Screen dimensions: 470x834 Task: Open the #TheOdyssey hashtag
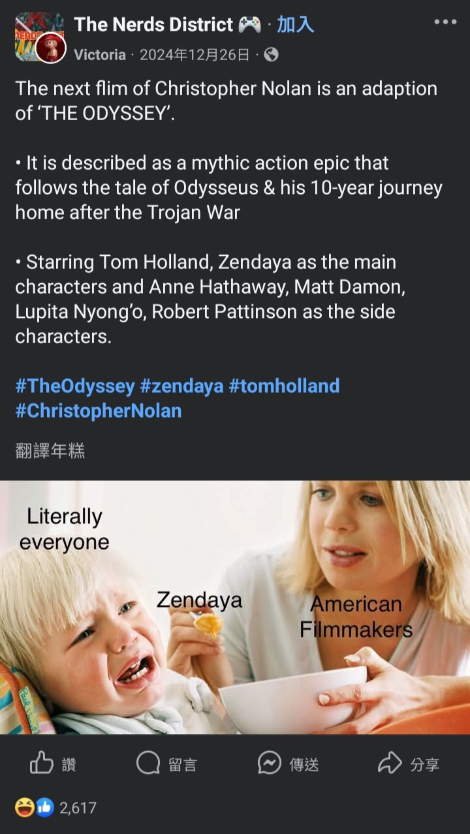point(75,386)
